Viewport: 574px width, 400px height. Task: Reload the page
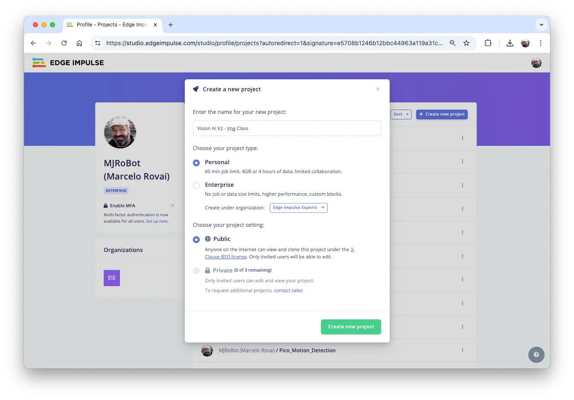(x=64, y=43)
